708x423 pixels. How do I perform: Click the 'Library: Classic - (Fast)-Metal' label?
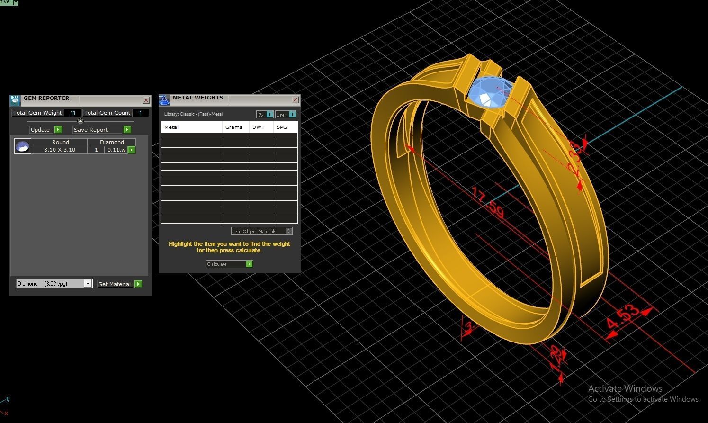[193, 114]
